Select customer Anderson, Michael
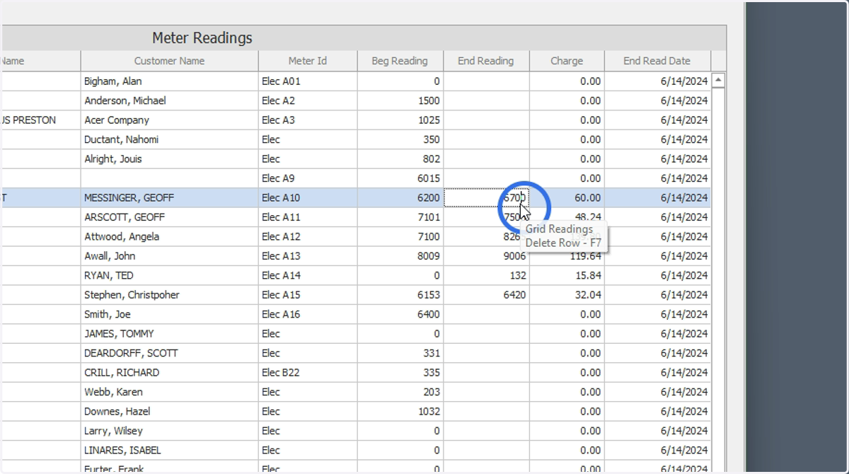Viewport: 849px width, 474px height. [125, 100]
